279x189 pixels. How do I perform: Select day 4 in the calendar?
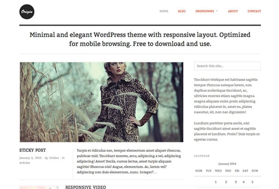click(x=244, y=182)
